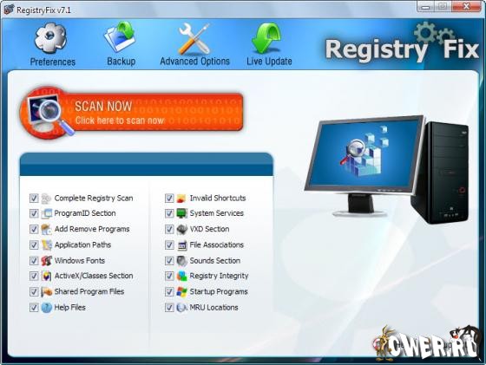The height and width of the screenshot is (365, 486).
Task: Click the Advanced Options label
Action: coord(195,61)
